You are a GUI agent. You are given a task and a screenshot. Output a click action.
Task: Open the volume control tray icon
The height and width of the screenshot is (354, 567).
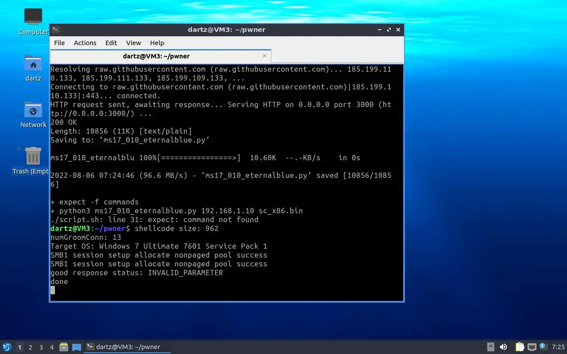point(504,347)
